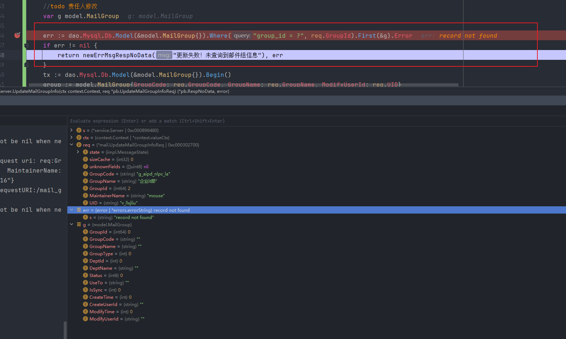Collapse the req variable tree
The width and height of the screenshot is (566, 339).
coord(71,145)
